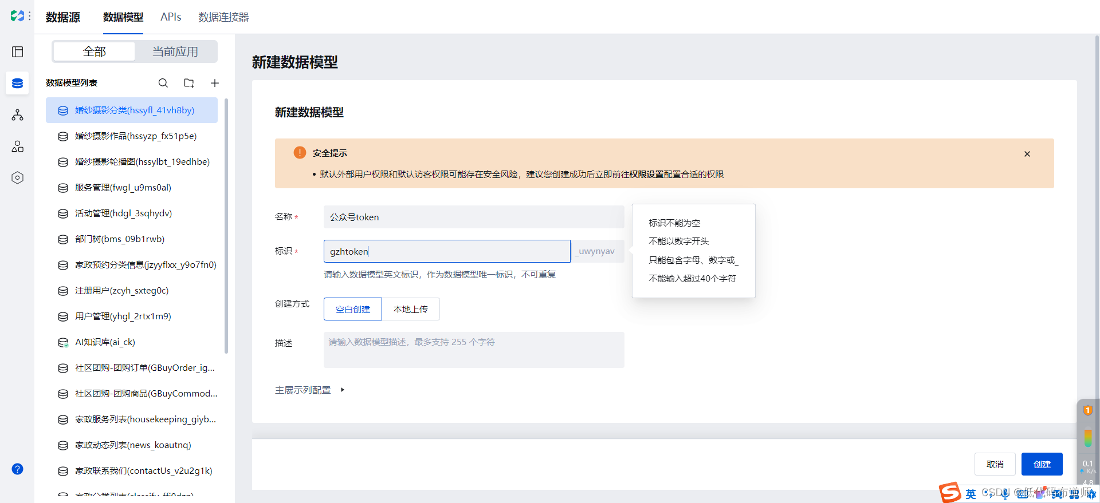Select 家政动态列表(news_koautnq) model
This screenshot has width=1100, height=503.
tap(132, 445)
